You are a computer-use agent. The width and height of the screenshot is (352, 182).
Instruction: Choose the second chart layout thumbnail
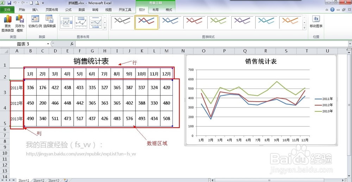[81, 23]
